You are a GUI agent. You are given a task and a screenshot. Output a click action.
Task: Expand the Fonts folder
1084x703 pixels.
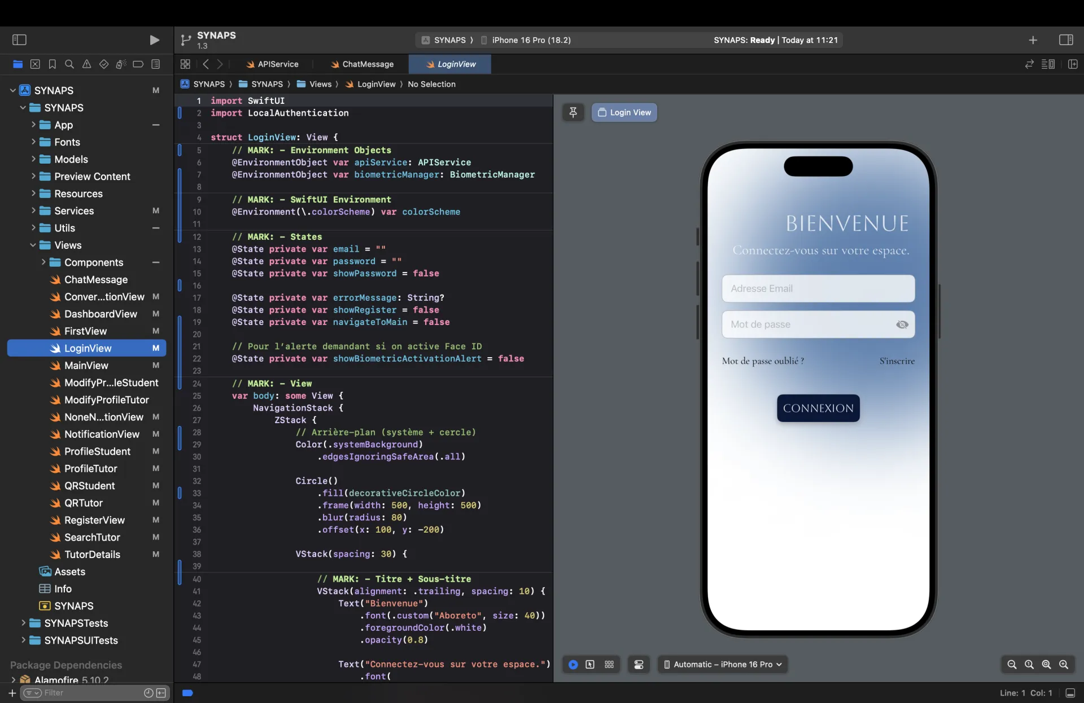pyautogui.click(x=33, y=142)
